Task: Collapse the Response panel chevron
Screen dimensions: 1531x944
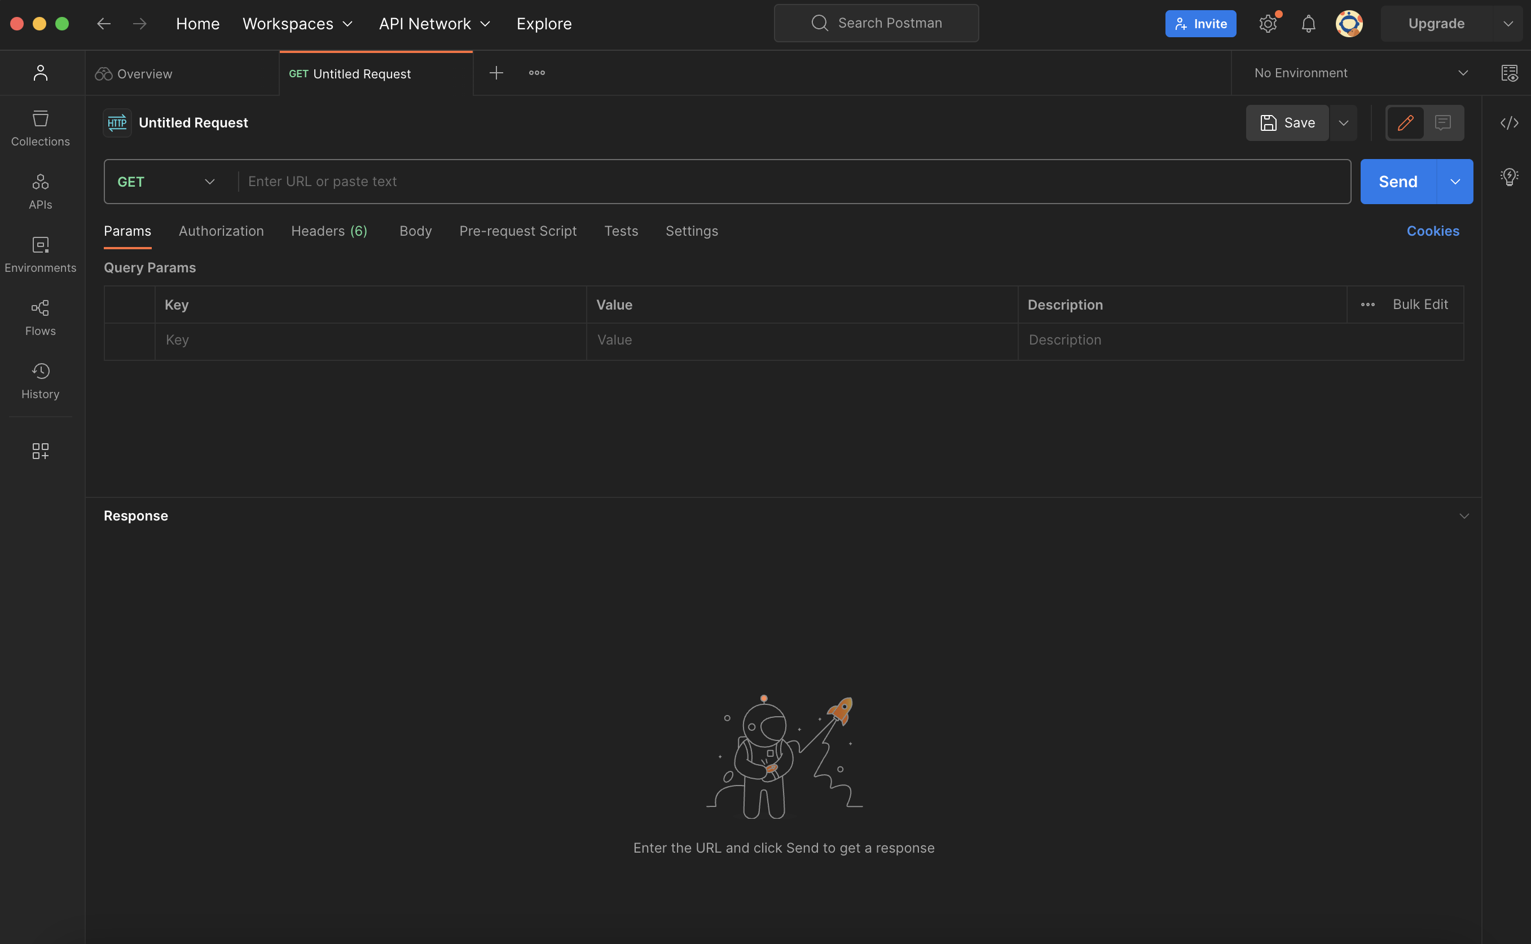Action: tap(1463, 515)
